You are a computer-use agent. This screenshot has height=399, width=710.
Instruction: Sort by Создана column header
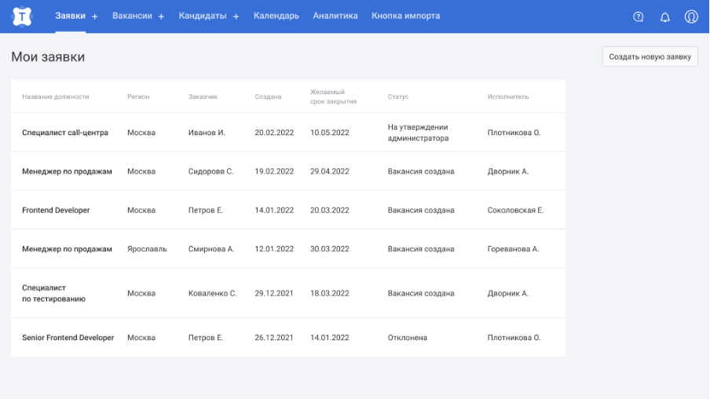268,97
